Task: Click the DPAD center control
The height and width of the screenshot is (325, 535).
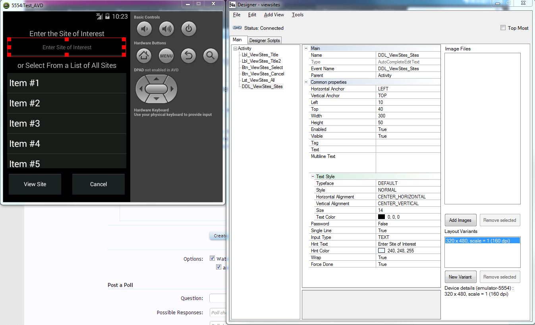Action: click(x=156, y=89)
